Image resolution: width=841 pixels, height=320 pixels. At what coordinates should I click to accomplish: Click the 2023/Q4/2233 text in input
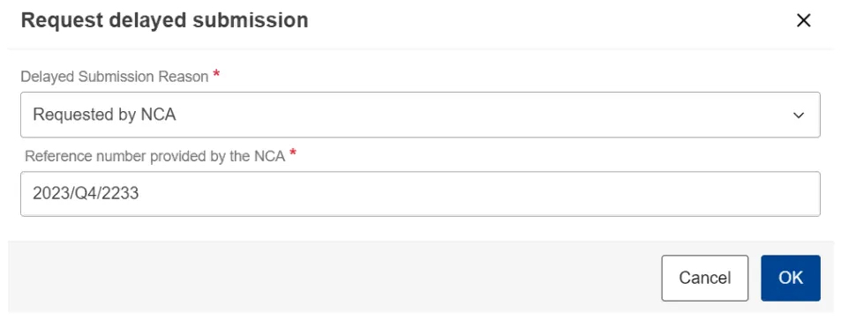[x=86, y=194]
